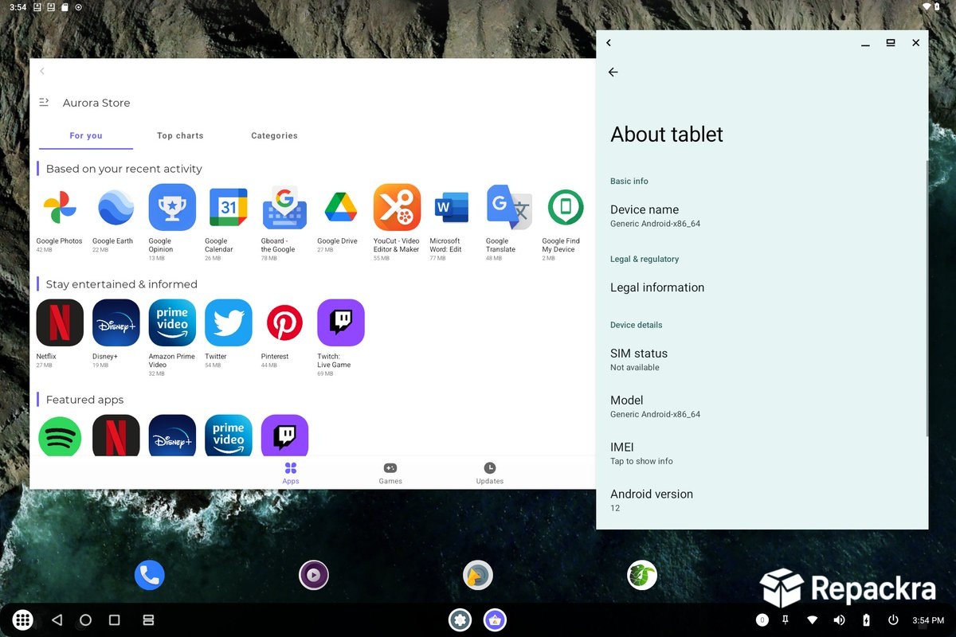The height and width of the screenshot is (637, 956).
Task: Click back arrow in About tablet page
Action: click(613, 72)
